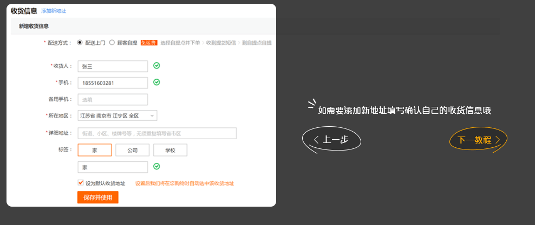Go back with the 上一步 button
The height and width of the screenshot is (225, 535).
pos(331,140)
